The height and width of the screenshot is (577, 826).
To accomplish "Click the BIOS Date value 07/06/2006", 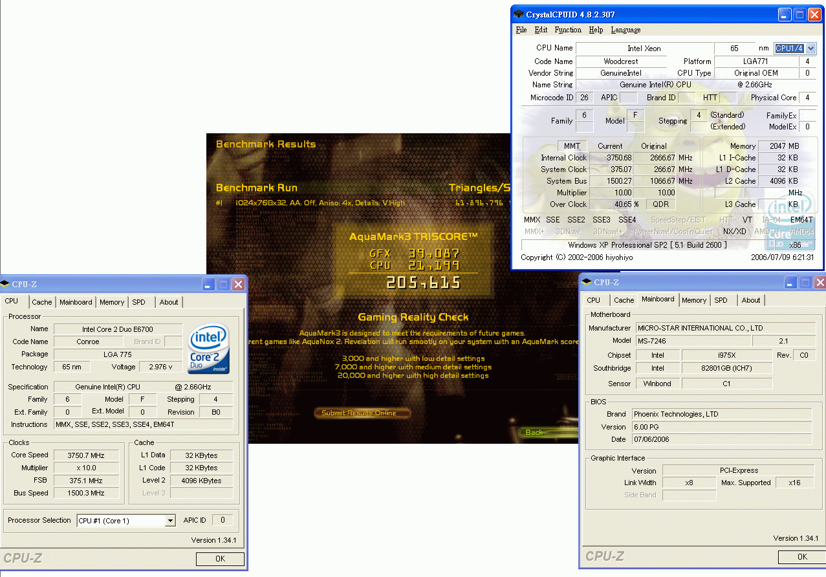I will point(721,439).
